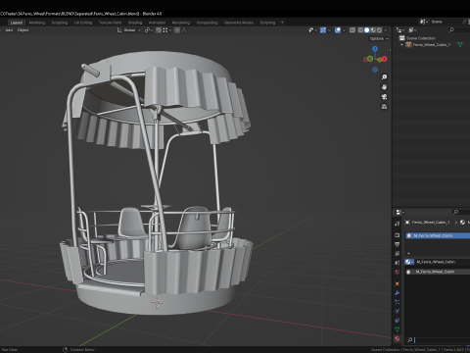Screen dimensions: 470x353
Task: Switch to the Shading workspace
Action: [135, 23]
